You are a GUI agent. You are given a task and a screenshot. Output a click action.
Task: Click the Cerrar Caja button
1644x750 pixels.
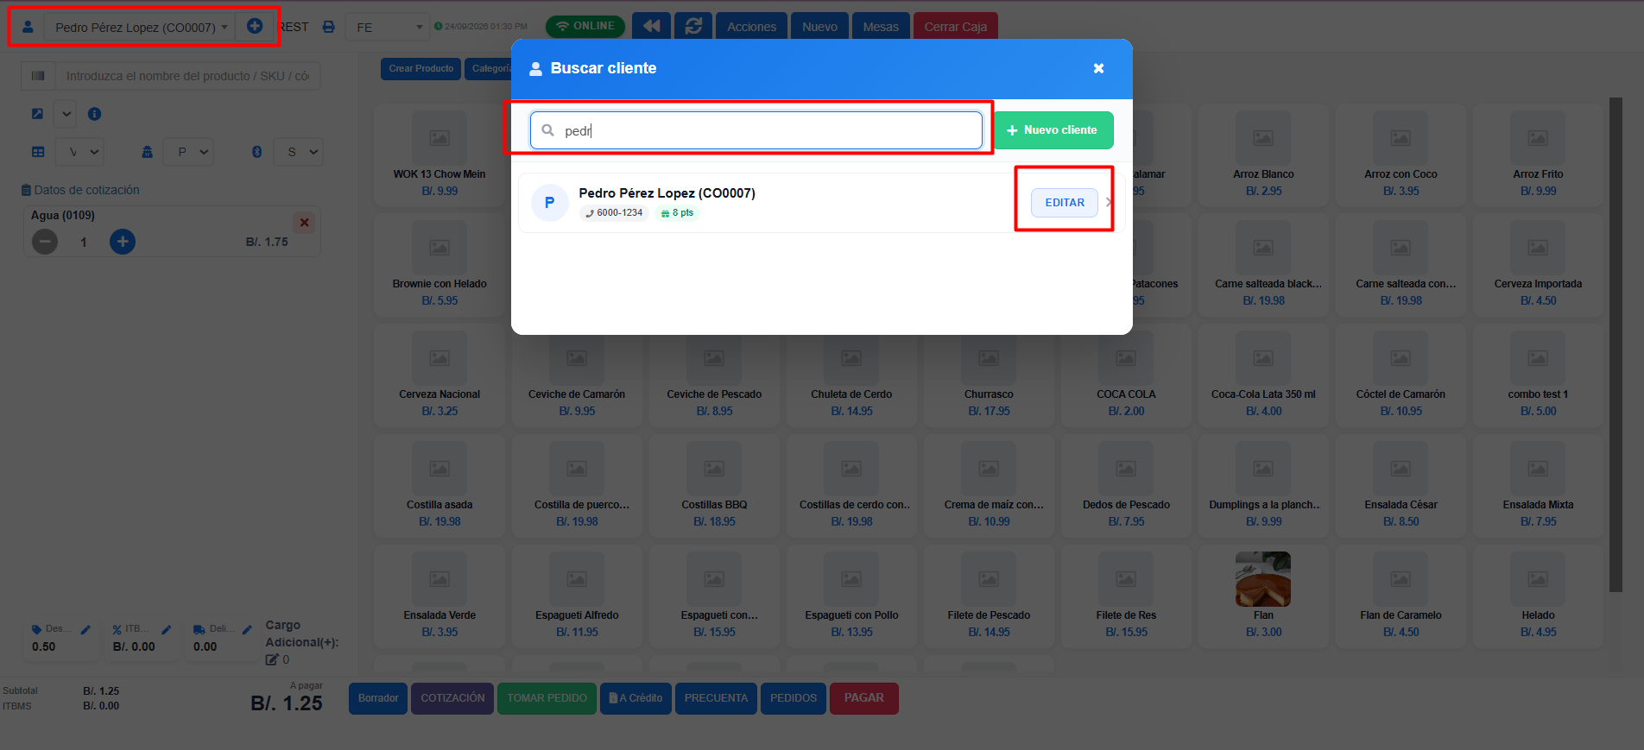pyautogui.click(x=956, y=26)
